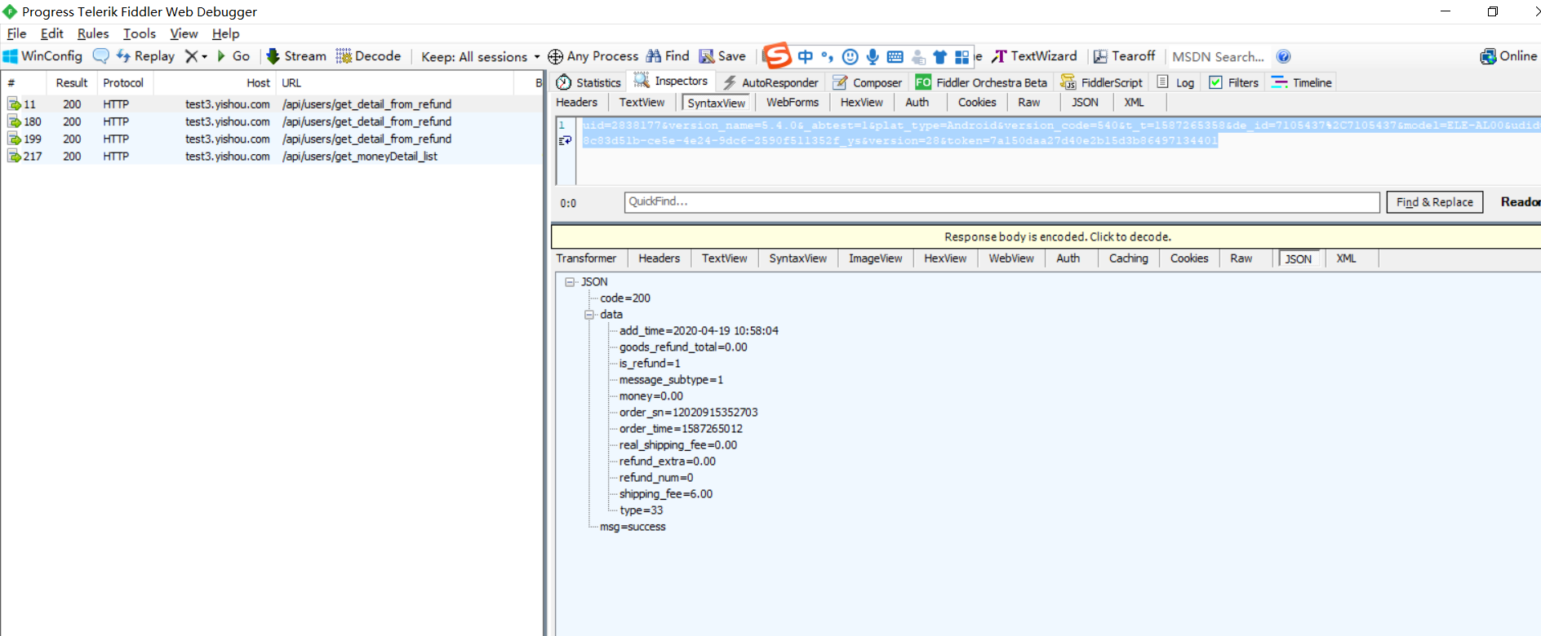The width and height of the screenshot is (1541, 636).
Task: Click the Remove sessions X icon
Action: click(x=191, y=56)
